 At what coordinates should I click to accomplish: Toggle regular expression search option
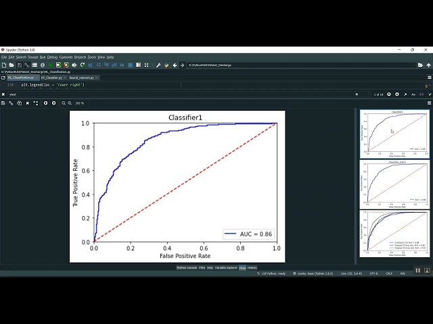point(405,94)
